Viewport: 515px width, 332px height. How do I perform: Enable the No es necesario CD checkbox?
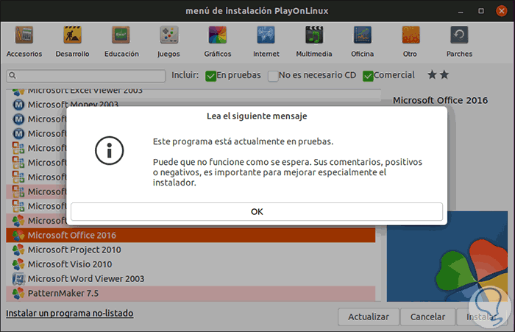pyautogui.click(x=273, y=76)
